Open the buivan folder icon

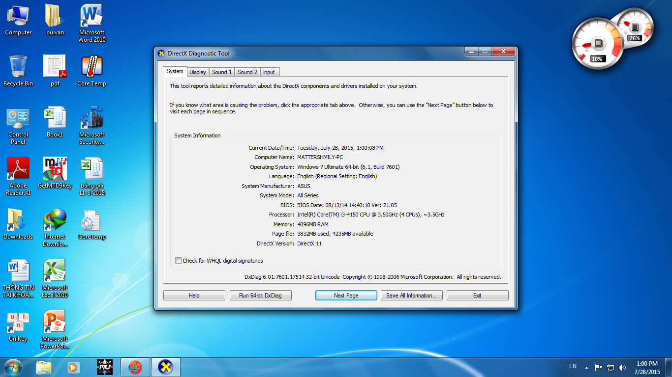pyautogui.click(x=55, y=20)
